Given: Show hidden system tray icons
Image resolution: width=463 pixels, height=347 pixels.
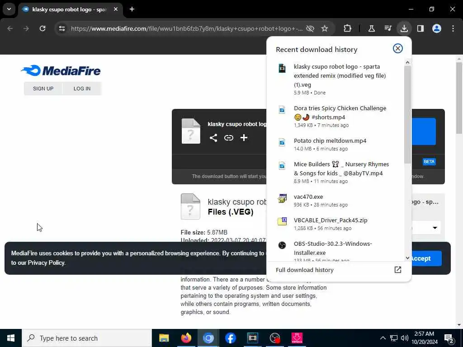Looking at the screenshot, I should click(x=383, y=338).
